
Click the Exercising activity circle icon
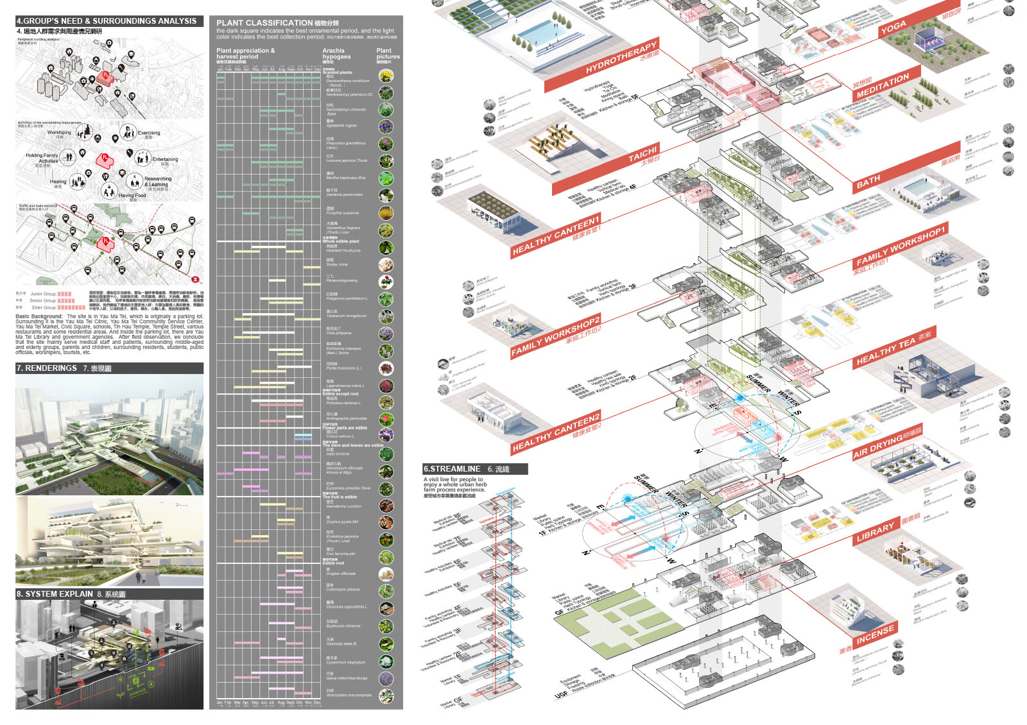[128, 133]
